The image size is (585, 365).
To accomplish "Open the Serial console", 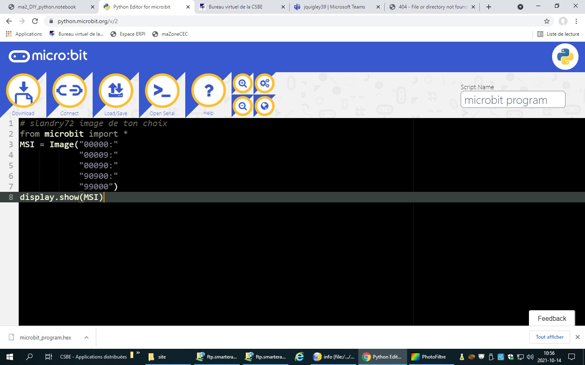I will pyautogui.click(x=162, y=91).
